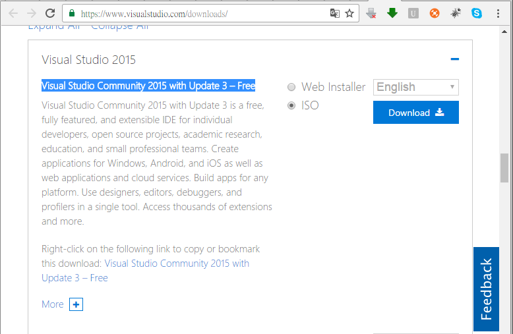Open the English language dropdown
513x334 pixels.
416,87
